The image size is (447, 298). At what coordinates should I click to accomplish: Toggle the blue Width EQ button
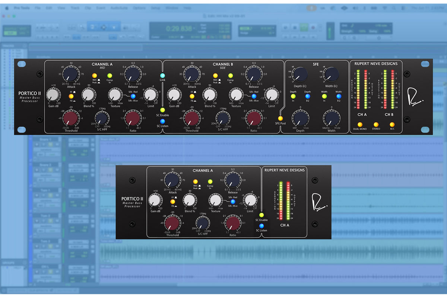[x=339, y=96]
